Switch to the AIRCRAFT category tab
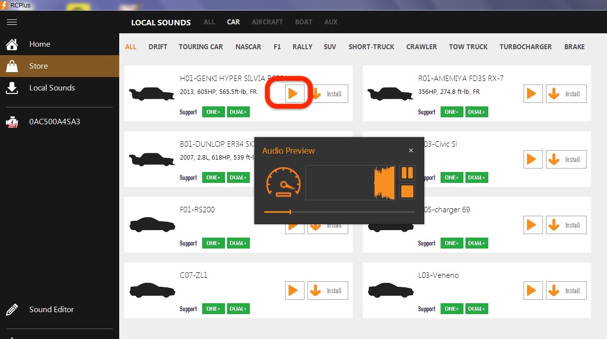This screenshot has width=607, height=339. (x=267, y=22)
